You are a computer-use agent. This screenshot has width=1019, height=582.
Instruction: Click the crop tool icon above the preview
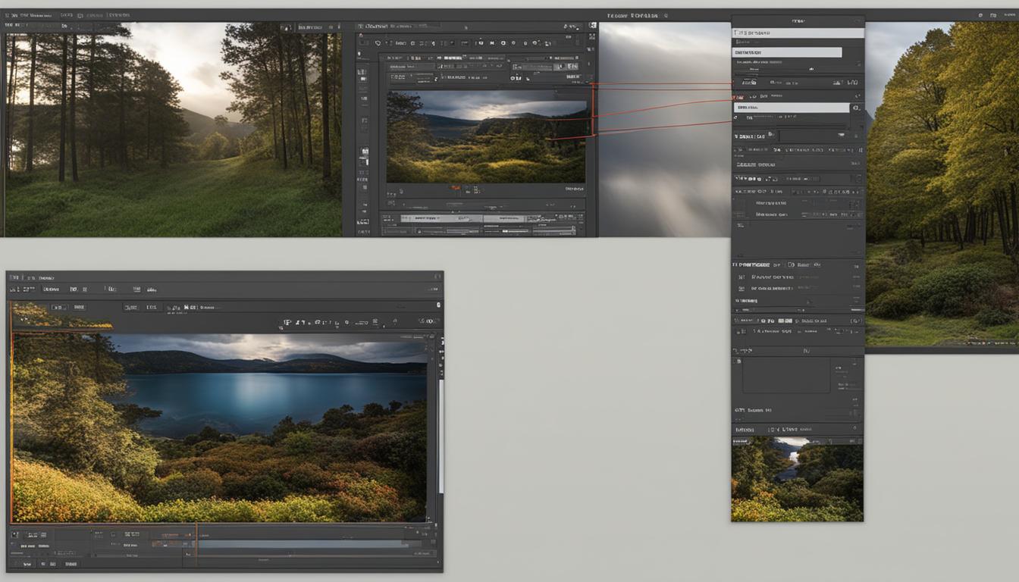[412, 43]
